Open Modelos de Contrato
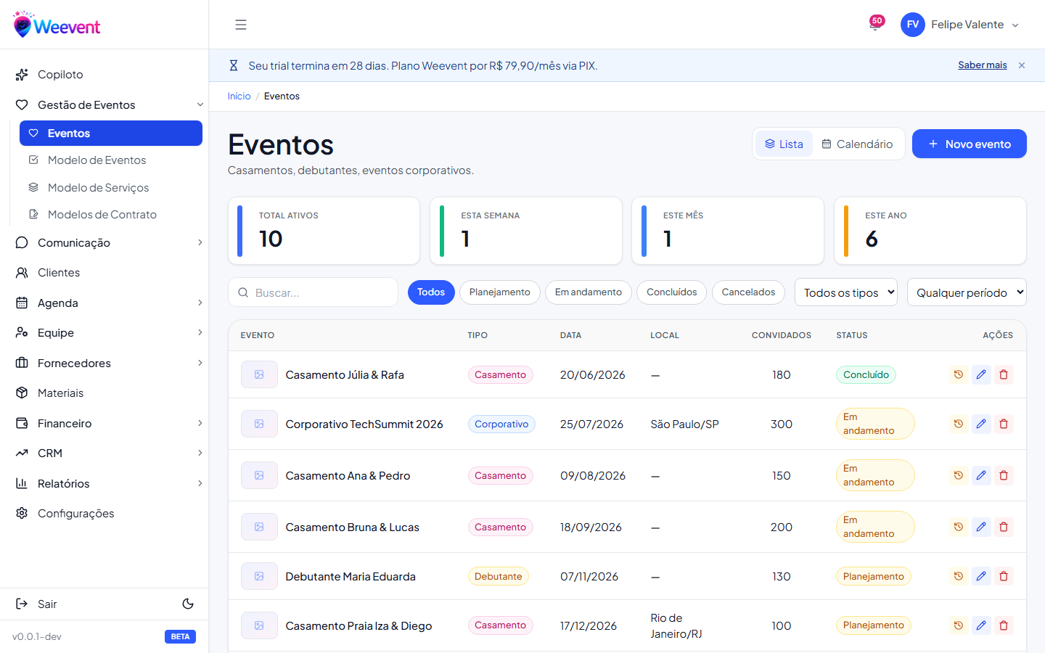The image size is (1045, 653). tap(111, 215)
